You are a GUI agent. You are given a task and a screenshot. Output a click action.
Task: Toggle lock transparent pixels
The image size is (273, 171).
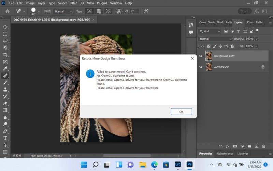pos(209,46)
